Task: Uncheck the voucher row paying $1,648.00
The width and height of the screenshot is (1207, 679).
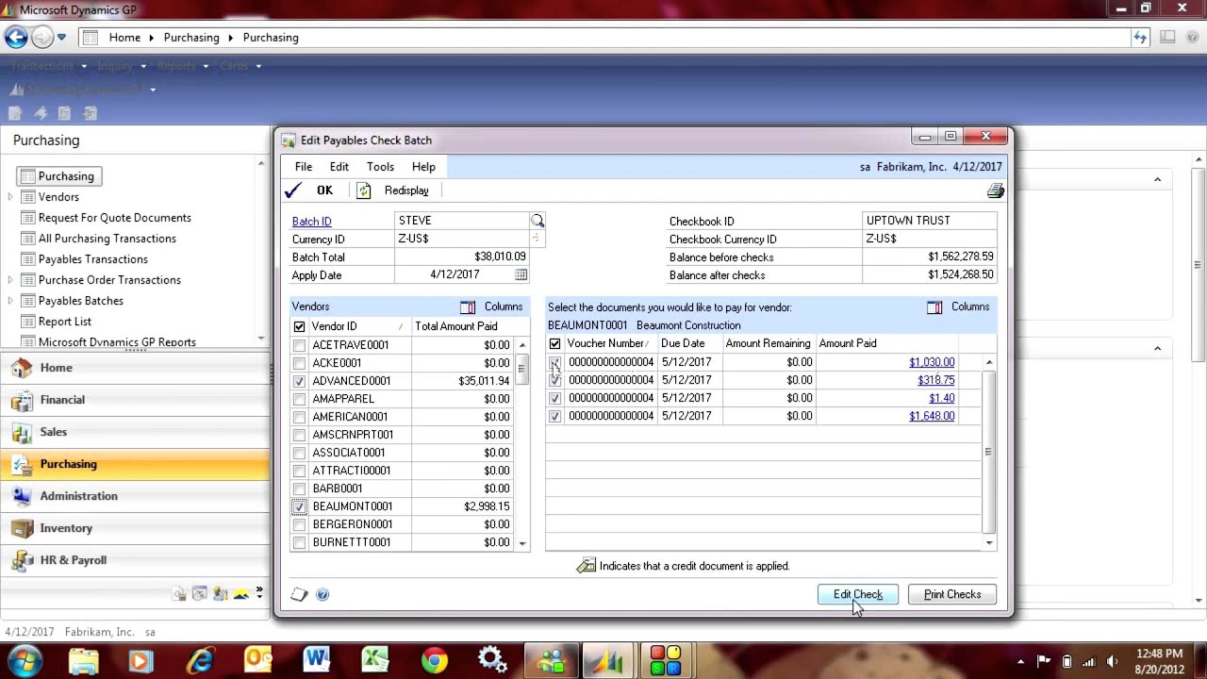Action: point(554,416)
